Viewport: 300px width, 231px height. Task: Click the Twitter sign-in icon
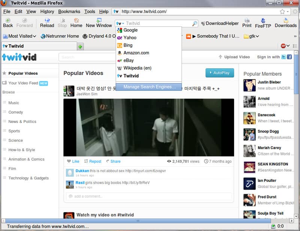[x=283, y=57]
